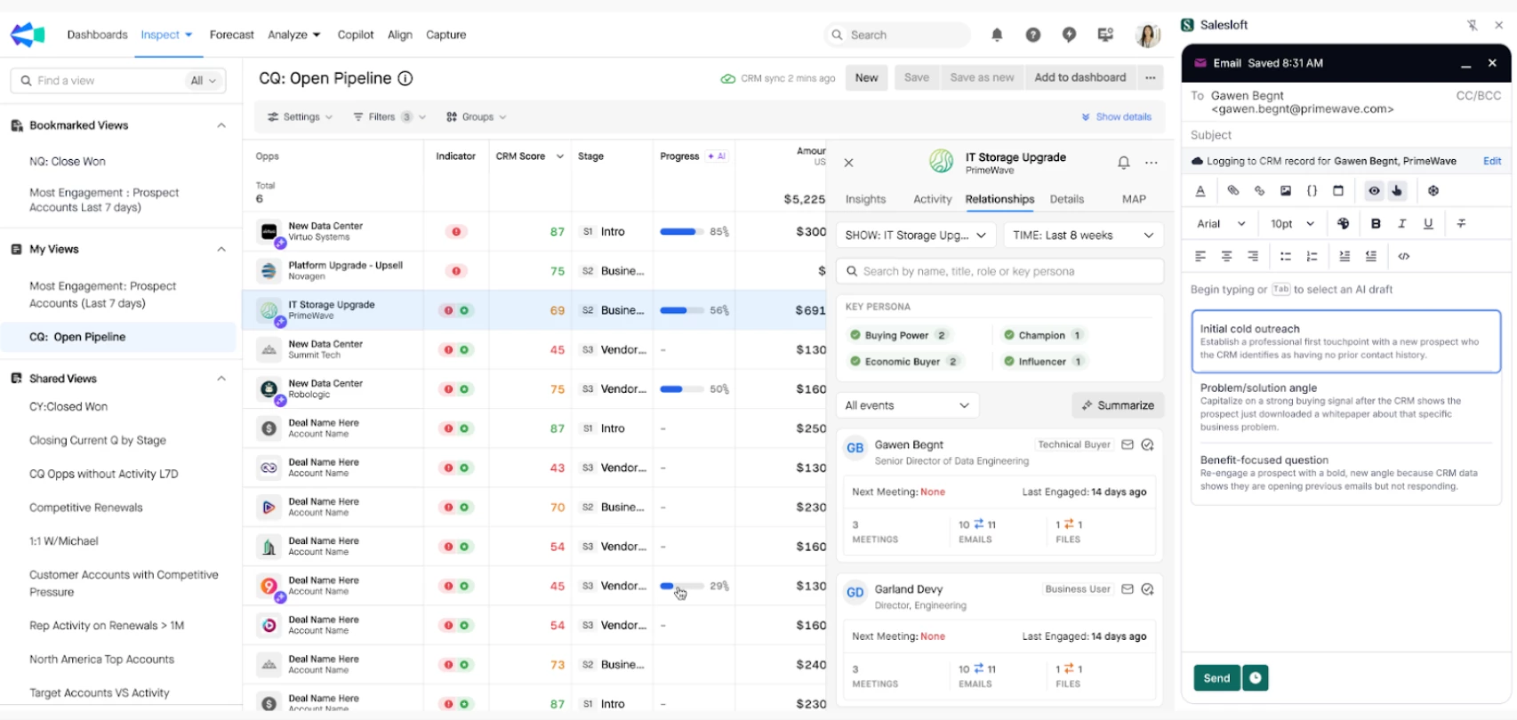
Task: Toggle bold formatting
Action: (1376, 223)
